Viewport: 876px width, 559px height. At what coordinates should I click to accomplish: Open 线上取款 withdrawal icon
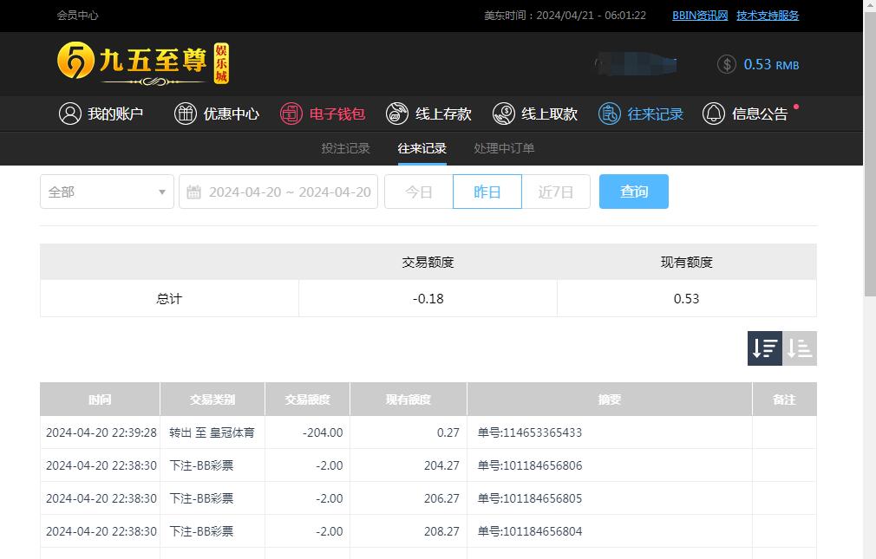click(x=503, y=114)
